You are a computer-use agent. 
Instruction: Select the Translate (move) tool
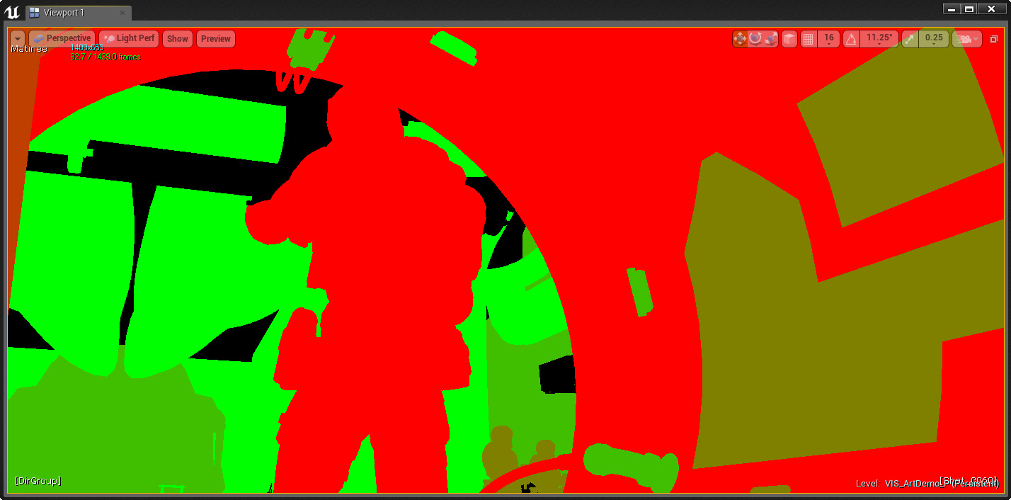[x=739, y=39]
